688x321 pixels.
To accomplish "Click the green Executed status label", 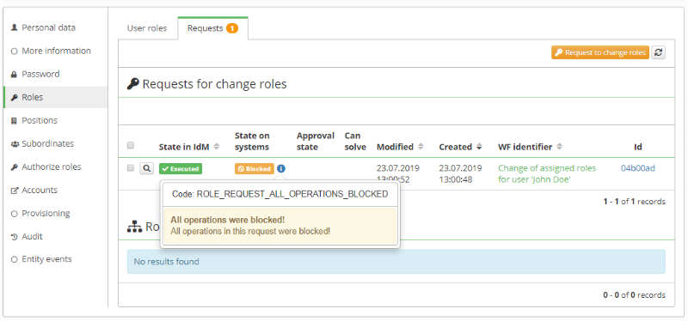I will [x=181, y=168].
